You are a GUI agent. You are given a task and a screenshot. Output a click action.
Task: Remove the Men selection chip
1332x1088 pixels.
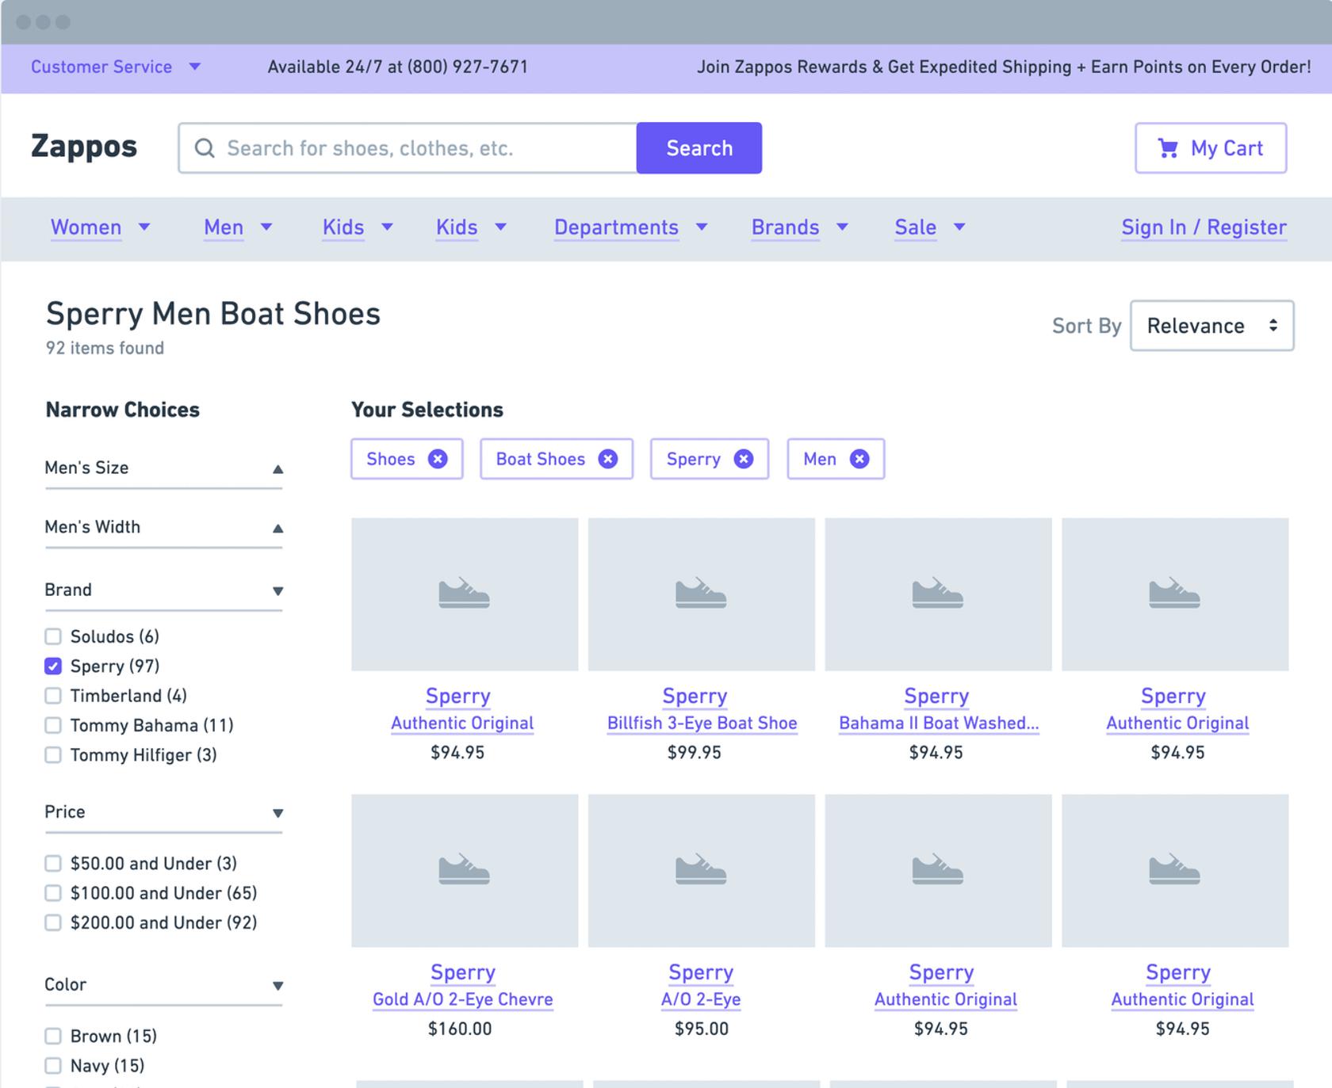pos(859,459)
